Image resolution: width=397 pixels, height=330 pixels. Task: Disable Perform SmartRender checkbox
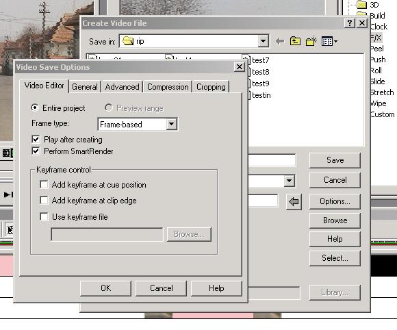tap(36, 151)
